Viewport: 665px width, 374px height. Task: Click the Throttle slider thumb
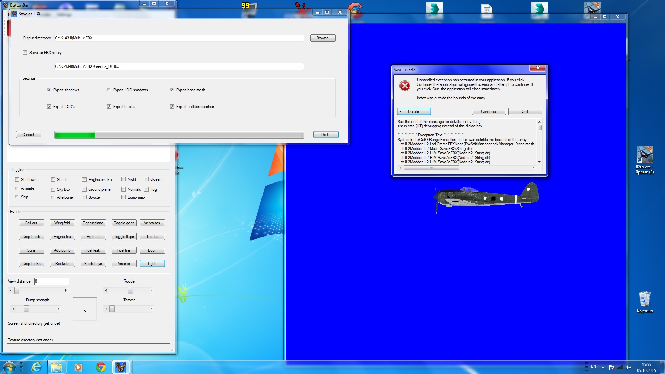[112, 309]
